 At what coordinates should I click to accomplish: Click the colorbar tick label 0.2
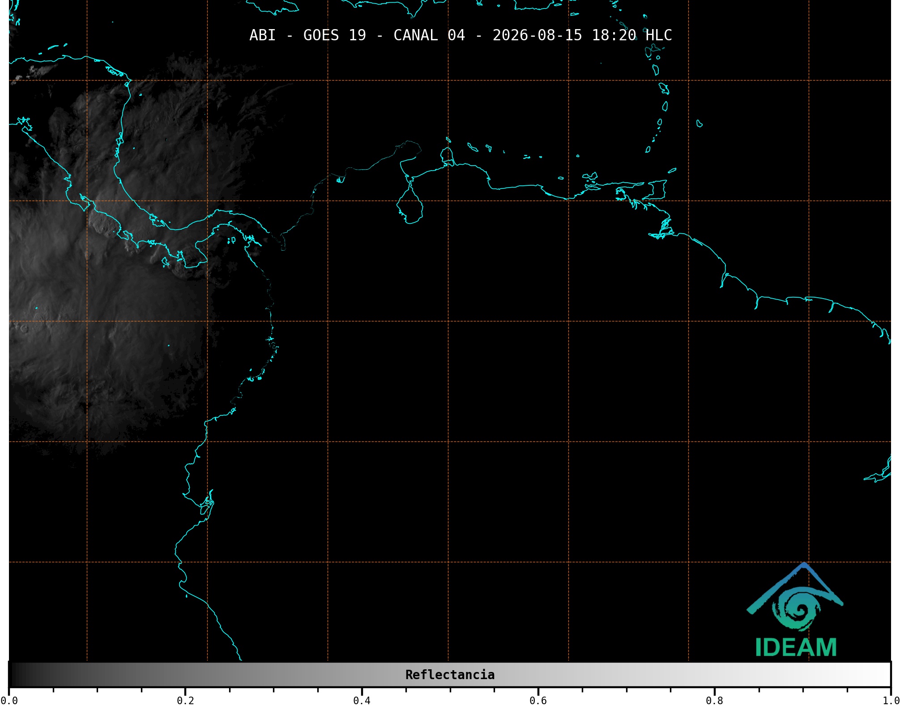pos(185,700)
